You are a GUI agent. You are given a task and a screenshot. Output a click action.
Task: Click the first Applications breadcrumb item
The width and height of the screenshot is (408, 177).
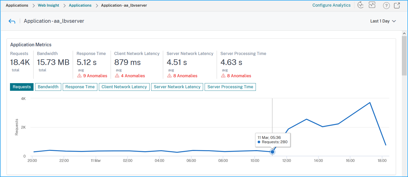17,5
